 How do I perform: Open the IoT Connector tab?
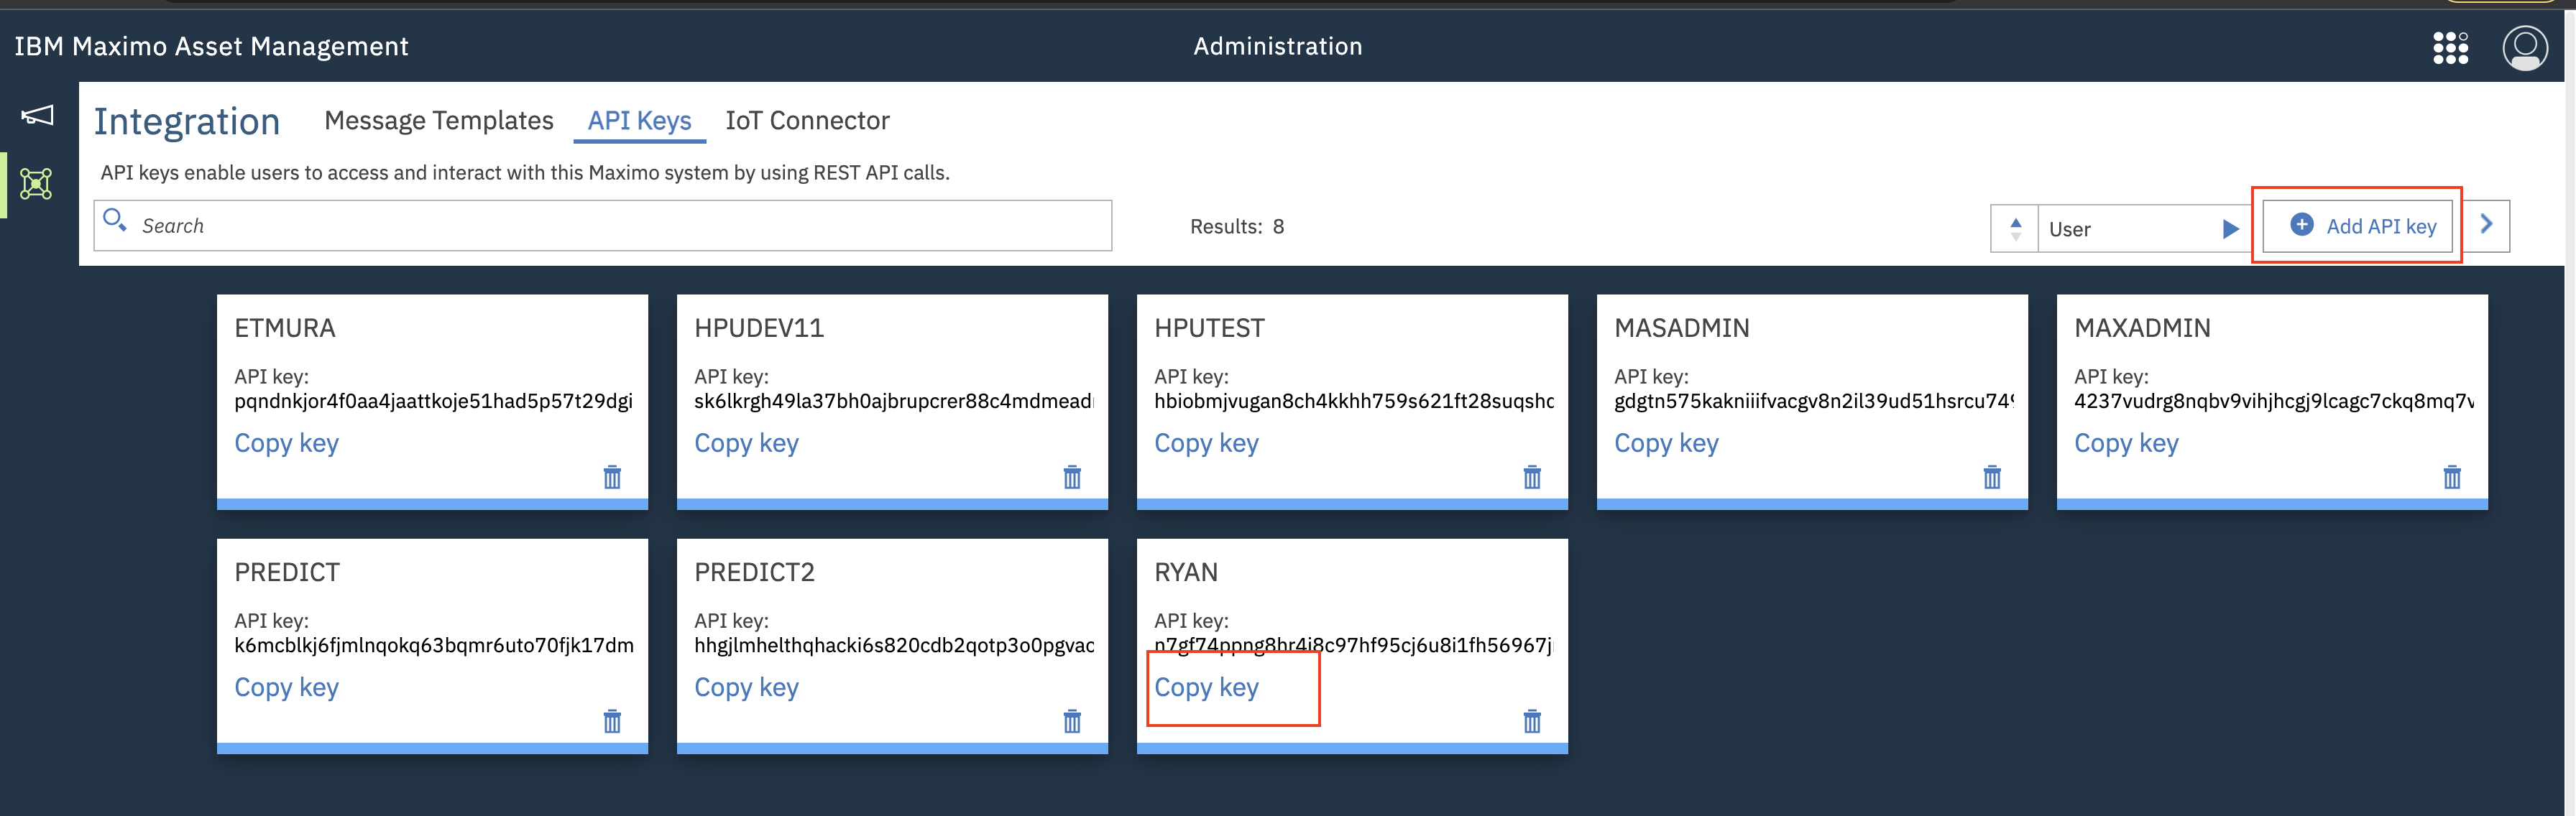807,121
